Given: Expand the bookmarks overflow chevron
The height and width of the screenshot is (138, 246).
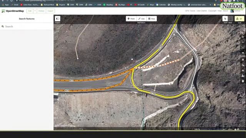Looking at the screenshot, I should 210,5.
